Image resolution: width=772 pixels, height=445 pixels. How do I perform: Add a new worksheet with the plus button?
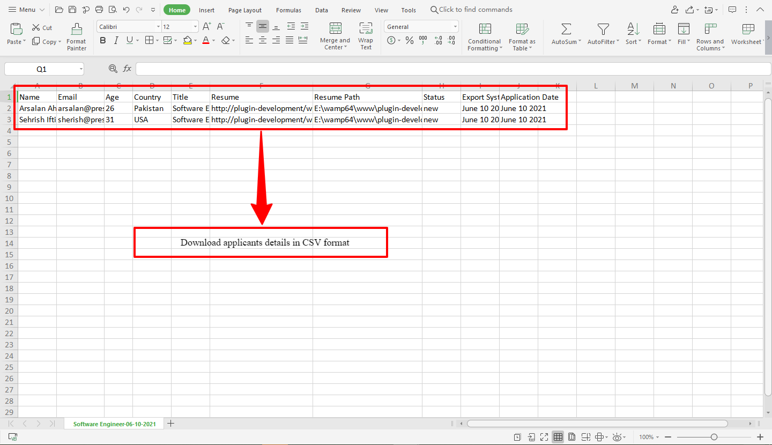point(170,423)
